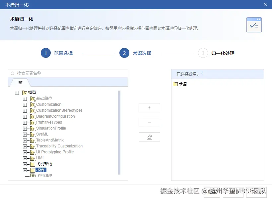Expand the SimulationProfile package
272x200 pixels.
pos(25,129)
